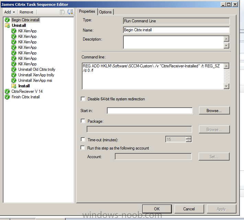Click the Unistall group folder icon
The height and width of the screenshot is (220, 244).
[x=7, y=25]
